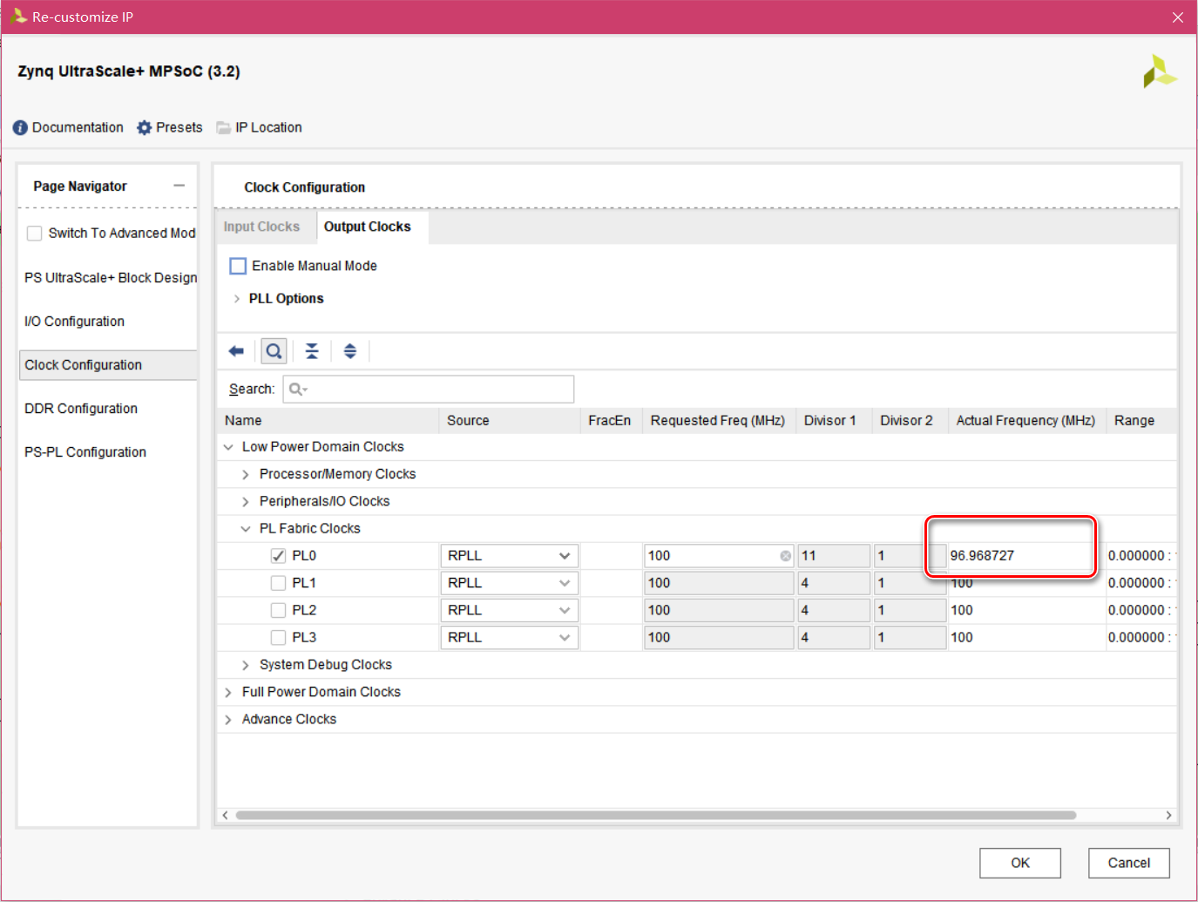Expand Peripherals/IO Clocks

246,501
